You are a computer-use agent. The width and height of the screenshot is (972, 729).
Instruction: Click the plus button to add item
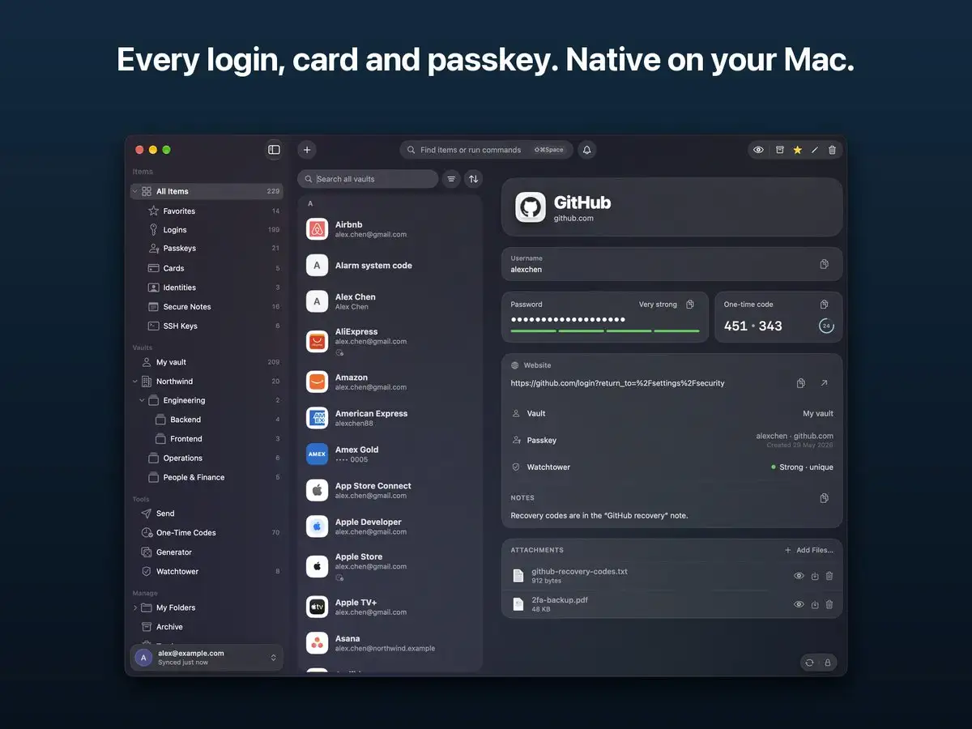click(307, 150)
